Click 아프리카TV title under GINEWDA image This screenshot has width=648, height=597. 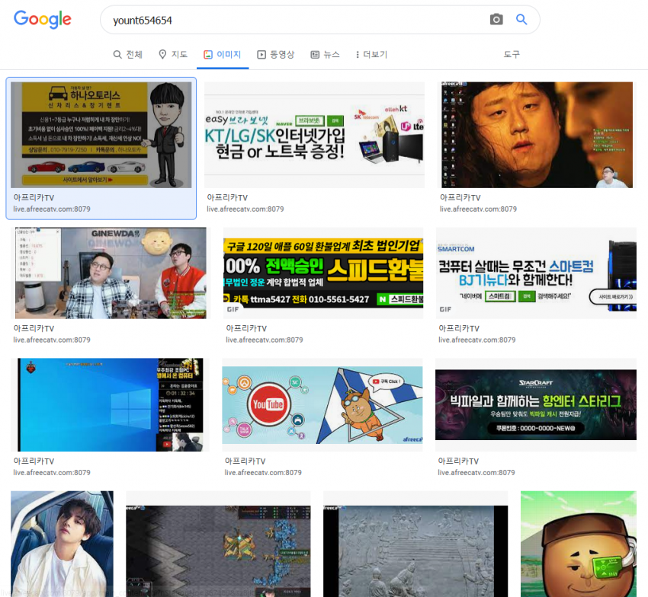[34, 329]
